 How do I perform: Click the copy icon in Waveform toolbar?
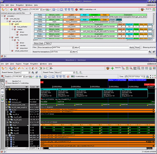[30, 68]
